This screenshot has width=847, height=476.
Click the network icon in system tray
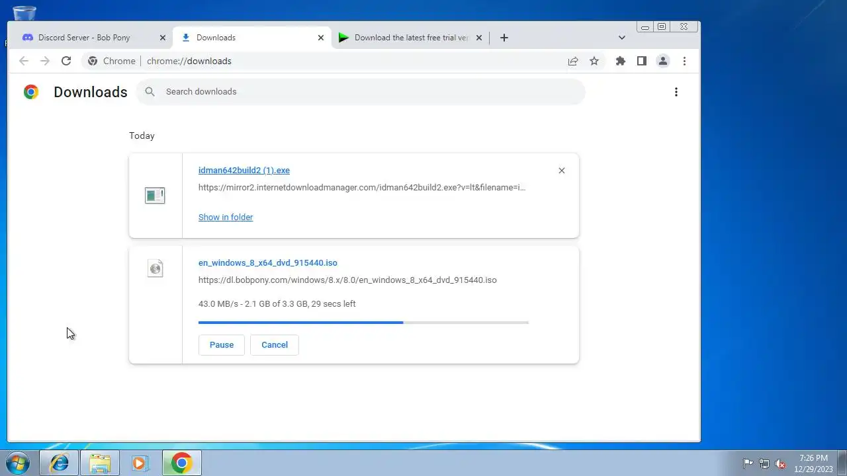pyautogui.click(x=764, y=463)
